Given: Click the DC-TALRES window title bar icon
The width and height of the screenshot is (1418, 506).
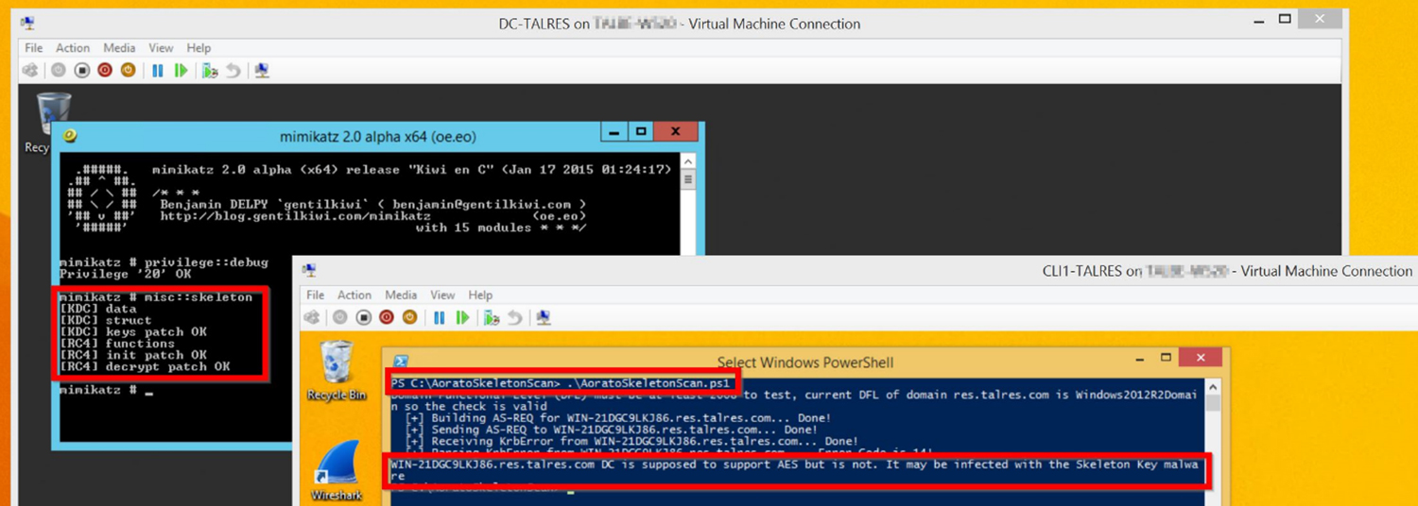Looking at the screenshot, I should pyautogui.click(x=28, y=24).
